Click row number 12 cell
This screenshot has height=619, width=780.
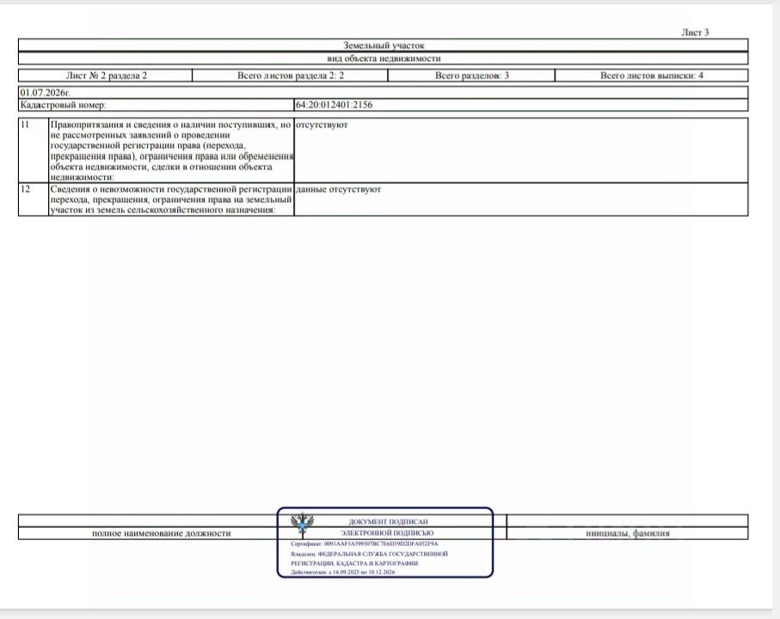click(x=34, y=199)
